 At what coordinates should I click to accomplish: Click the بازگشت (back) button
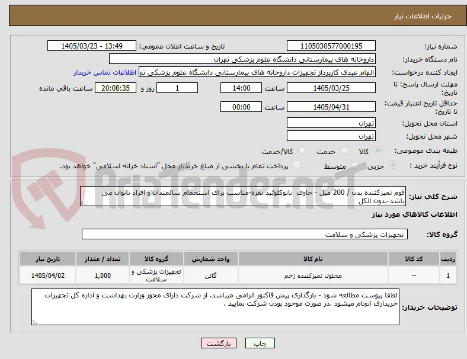219,343
